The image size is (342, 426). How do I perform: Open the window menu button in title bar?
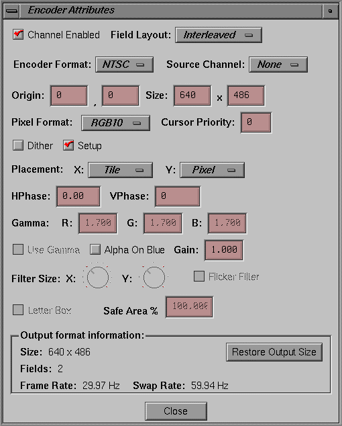pyautogui.click(x=11, y=11)
